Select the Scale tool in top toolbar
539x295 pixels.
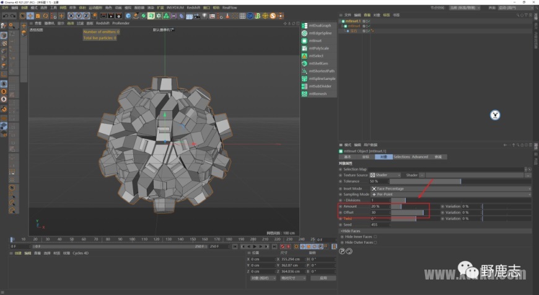tap(38, 16)
